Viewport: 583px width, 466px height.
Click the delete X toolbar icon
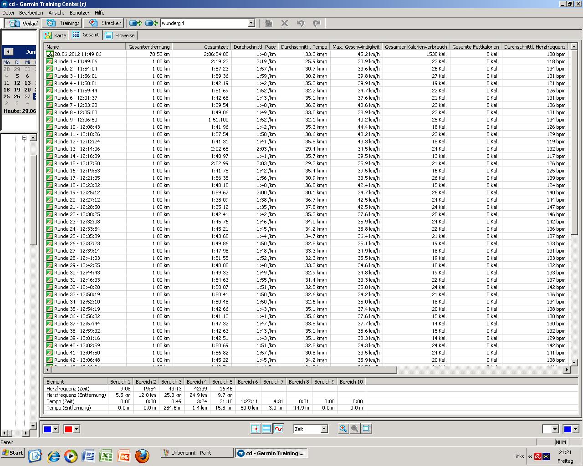point(285,23)
